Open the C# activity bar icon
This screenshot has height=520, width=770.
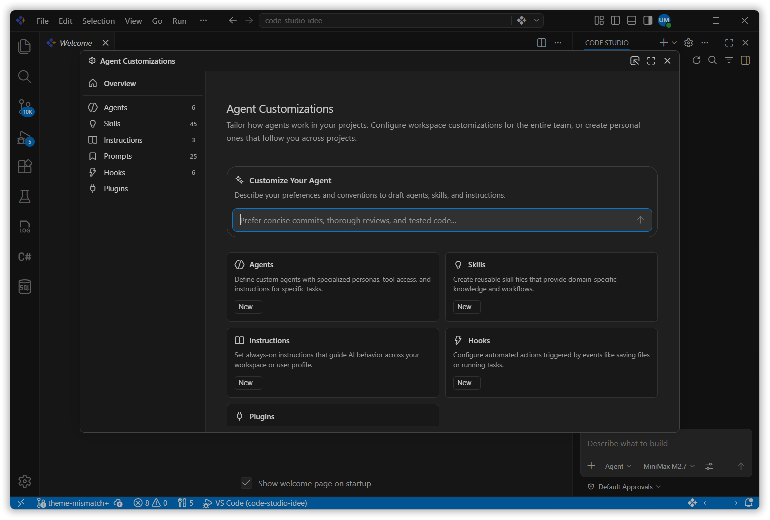24,257
